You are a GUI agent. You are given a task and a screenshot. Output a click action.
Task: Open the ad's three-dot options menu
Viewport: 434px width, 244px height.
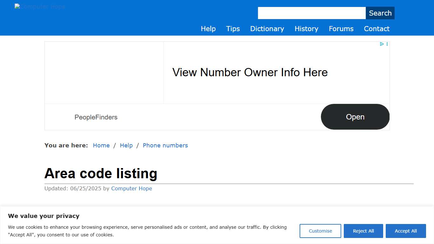387,44
